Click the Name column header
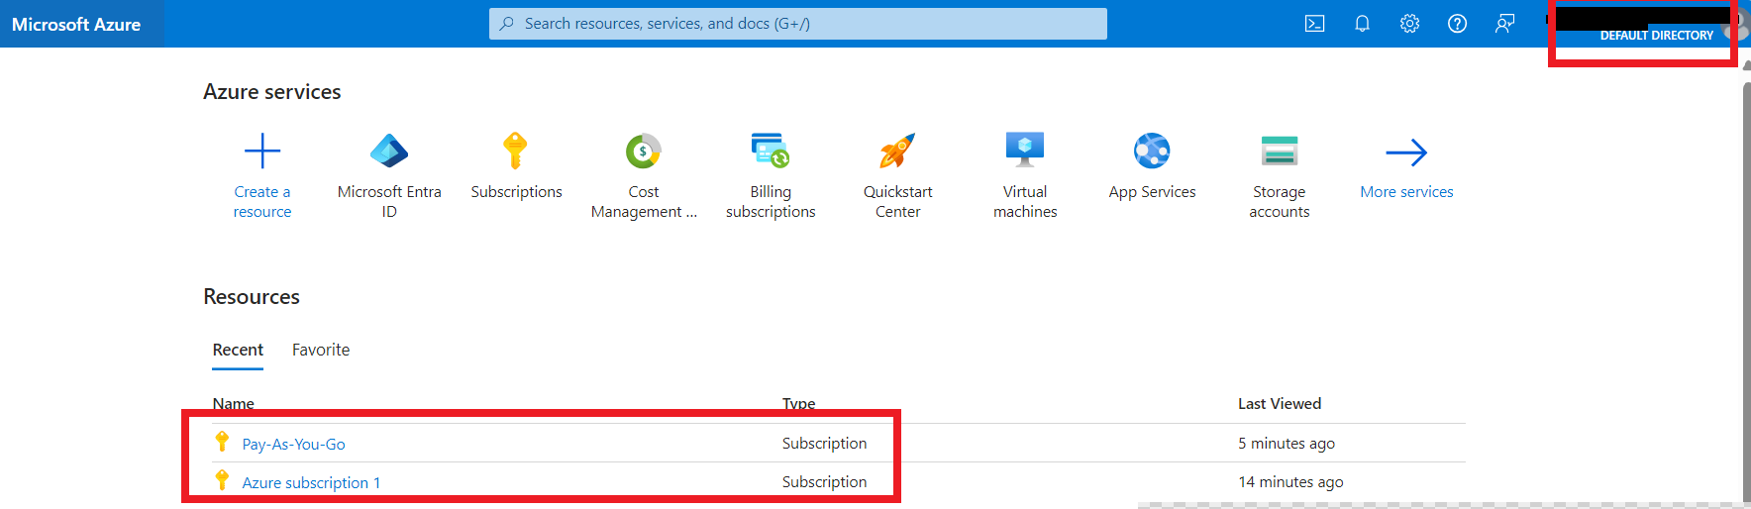 pyautogui.click(x=234, y=403)
